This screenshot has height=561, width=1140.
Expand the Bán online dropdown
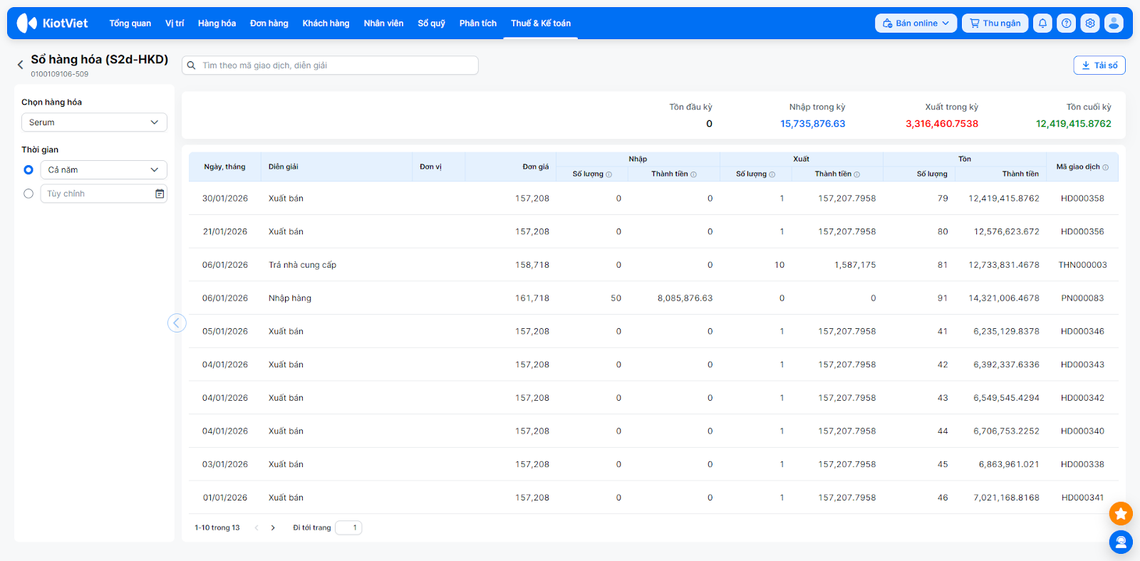click(x=916, y=23)
